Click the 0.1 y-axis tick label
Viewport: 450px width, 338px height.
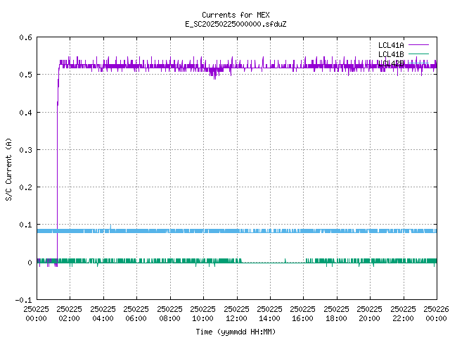(25, 225)
